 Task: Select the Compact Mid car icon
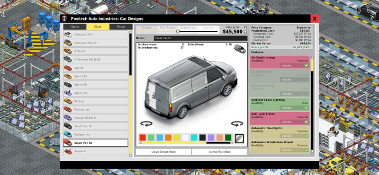tap(68, 35)
